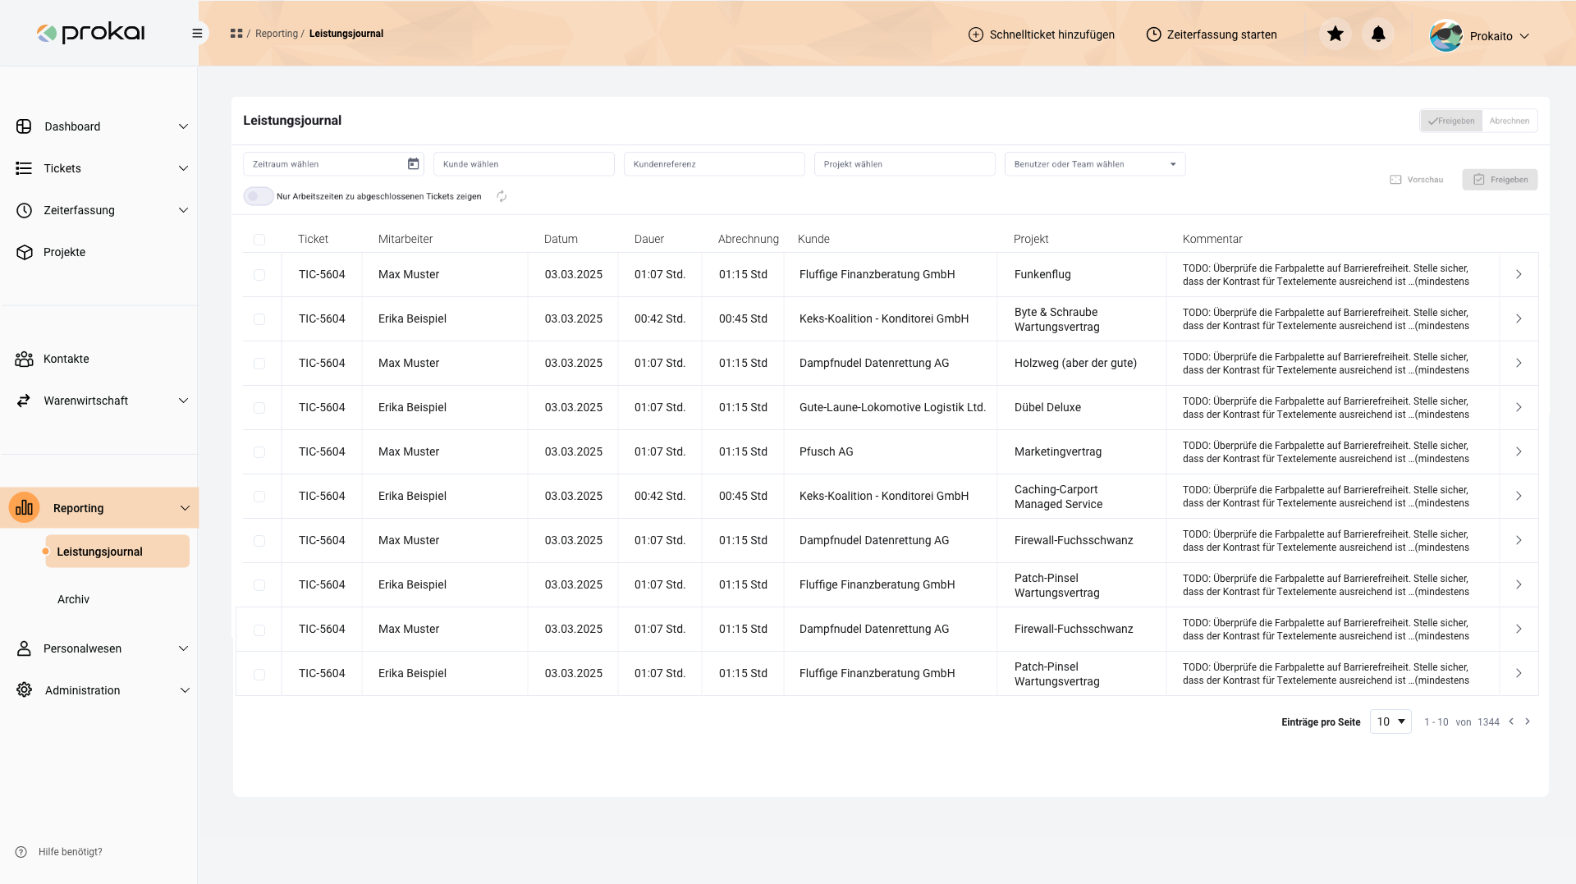
Task: Check the select-all checkbox in the table header
Action: pos(259,239)
